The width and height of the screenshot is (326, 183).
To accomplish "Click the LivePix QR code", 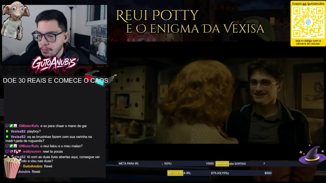I will (x=308, y=22).
